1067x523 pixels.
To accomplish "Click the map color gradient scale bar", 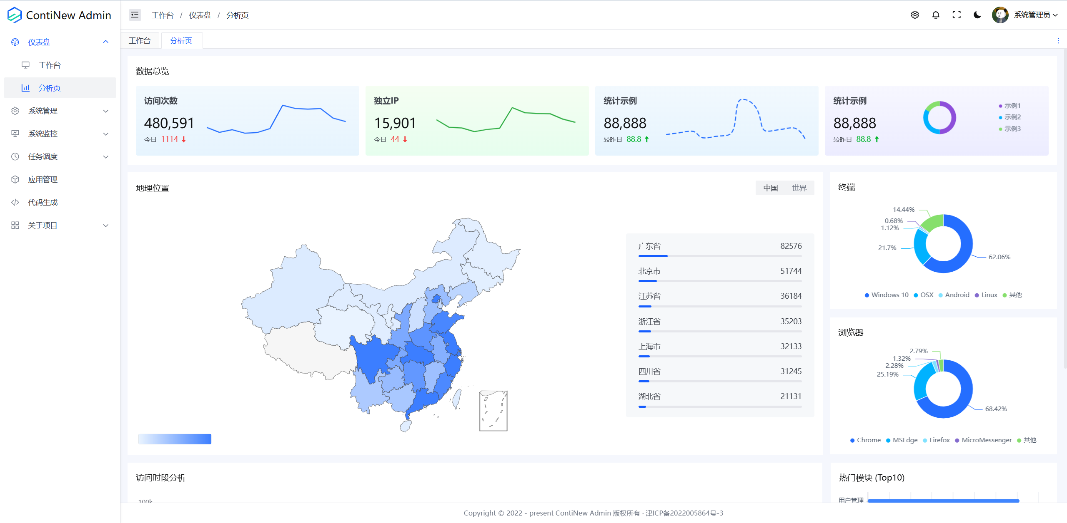I will click(x=175, y=439).
